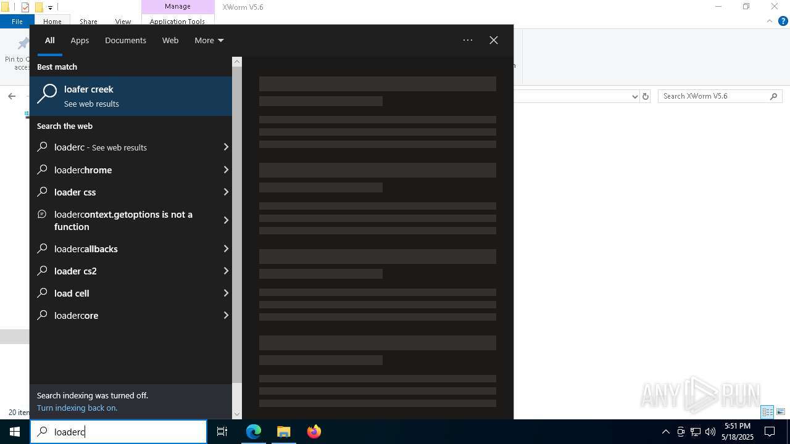Choose the loader css suggestion
The height and width of the screenshot is (444, 790).
click(x=125, y=192)
